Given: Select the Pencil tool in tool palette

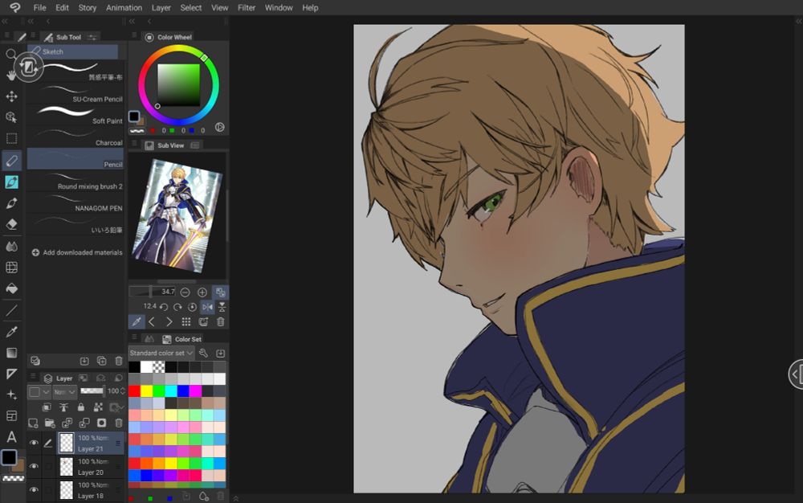Looking at the screenshot, I should tap(11, 161).
